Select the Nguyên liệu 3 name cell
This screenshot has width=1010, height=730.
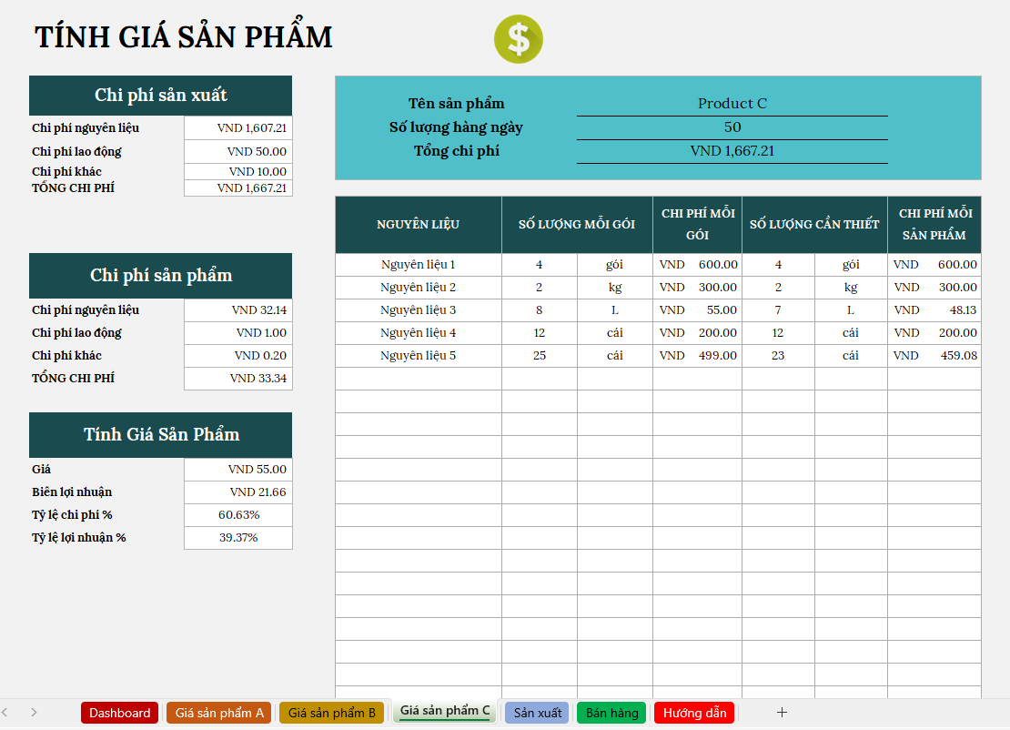419,310
